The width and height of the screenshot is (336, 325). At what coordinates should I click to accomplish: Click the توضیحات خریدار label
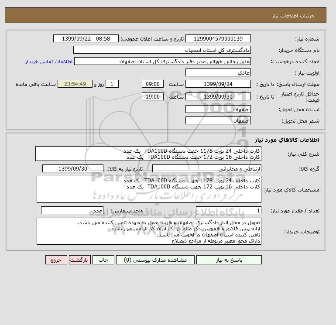coord(302,232)
